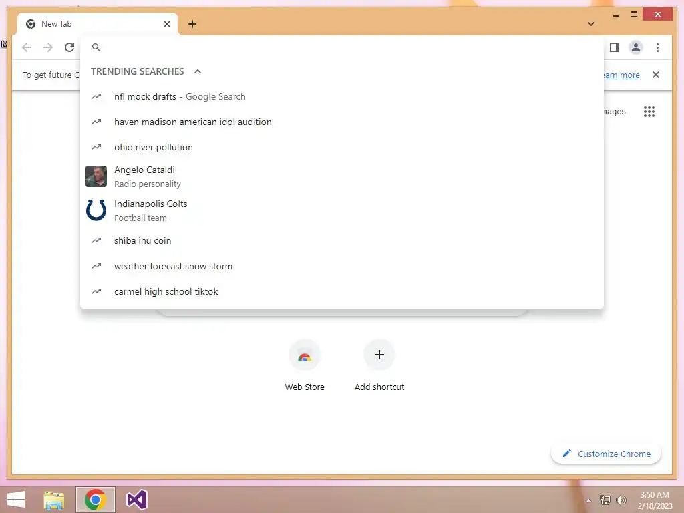
Task: Maximize the Chrome window
Action: [x=634, y=15]
